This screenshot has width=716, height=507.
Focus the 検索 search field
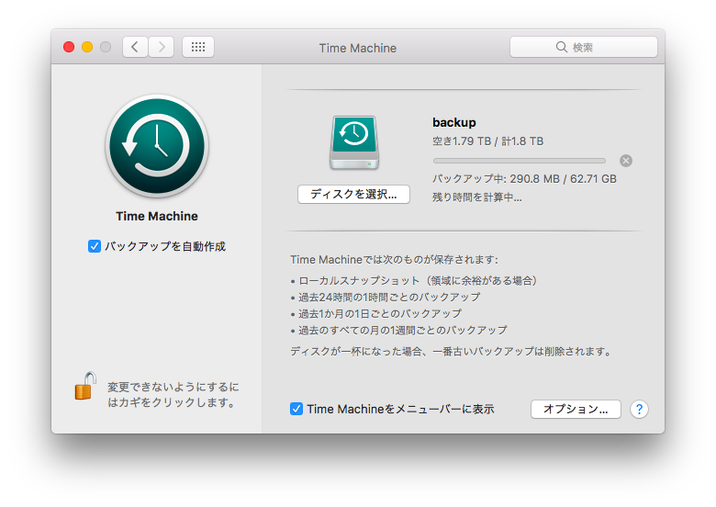coord(584,47)
